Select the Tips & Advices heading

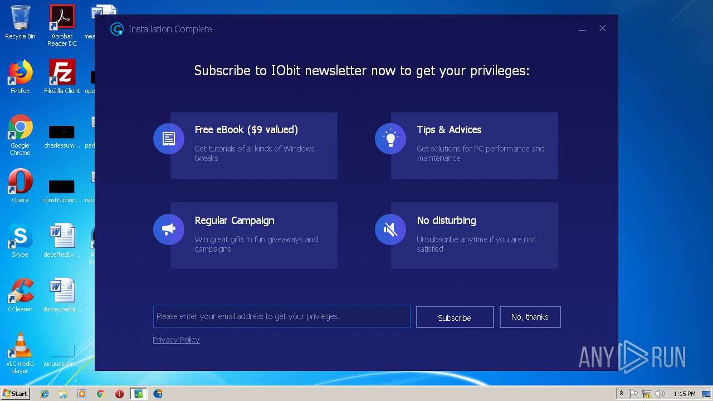pyautogui.click(x=449, y=130)
